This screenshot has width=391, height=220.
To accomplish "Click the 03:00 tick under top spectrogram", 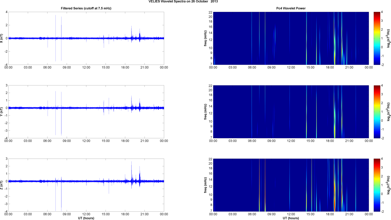I will pyautogui.click(x=233, y=67).
